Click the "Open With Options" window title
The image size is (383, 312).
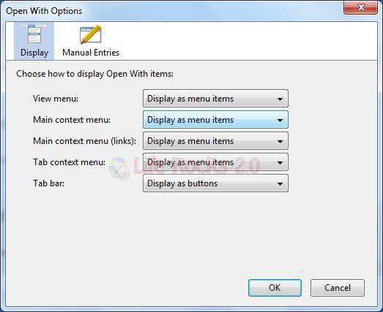point(44,11)
